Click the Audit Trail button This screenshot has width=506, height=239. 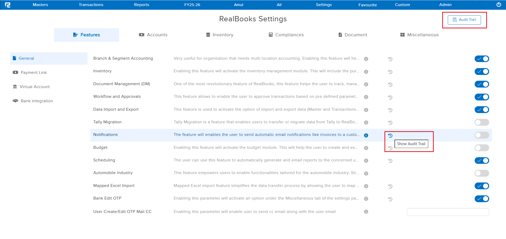point(464,20)
